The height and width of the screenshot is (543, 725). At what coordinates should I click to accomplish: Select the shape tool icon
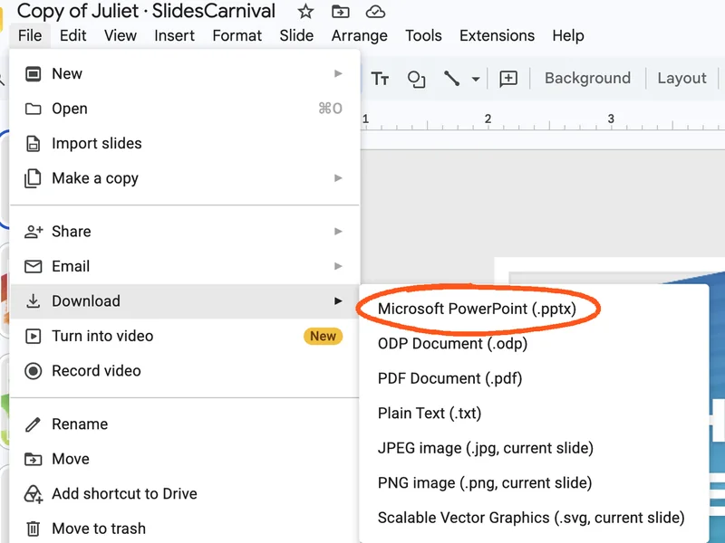point(416,79)
